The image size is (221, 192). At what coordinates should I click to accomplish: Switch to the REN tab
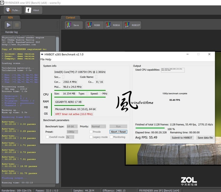(10, 18)
